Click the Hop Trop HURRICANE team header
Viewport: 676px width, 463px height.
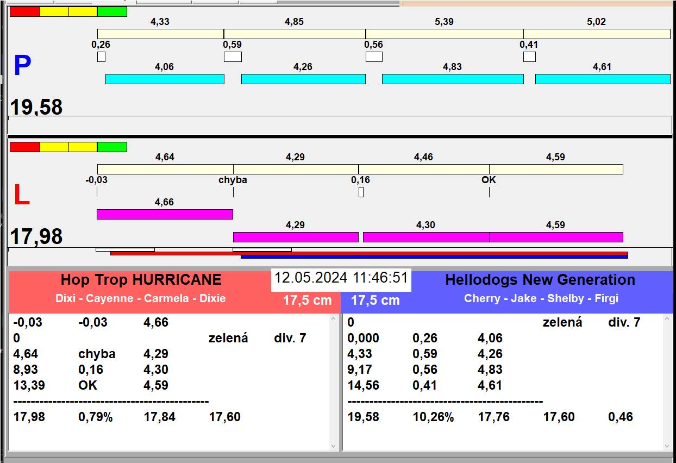coord(141,280)
